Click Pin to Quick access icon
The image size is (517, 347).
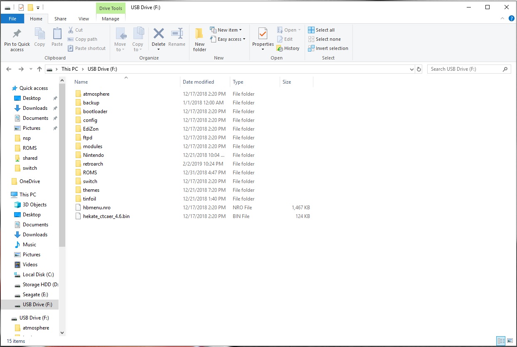point(17,34)
